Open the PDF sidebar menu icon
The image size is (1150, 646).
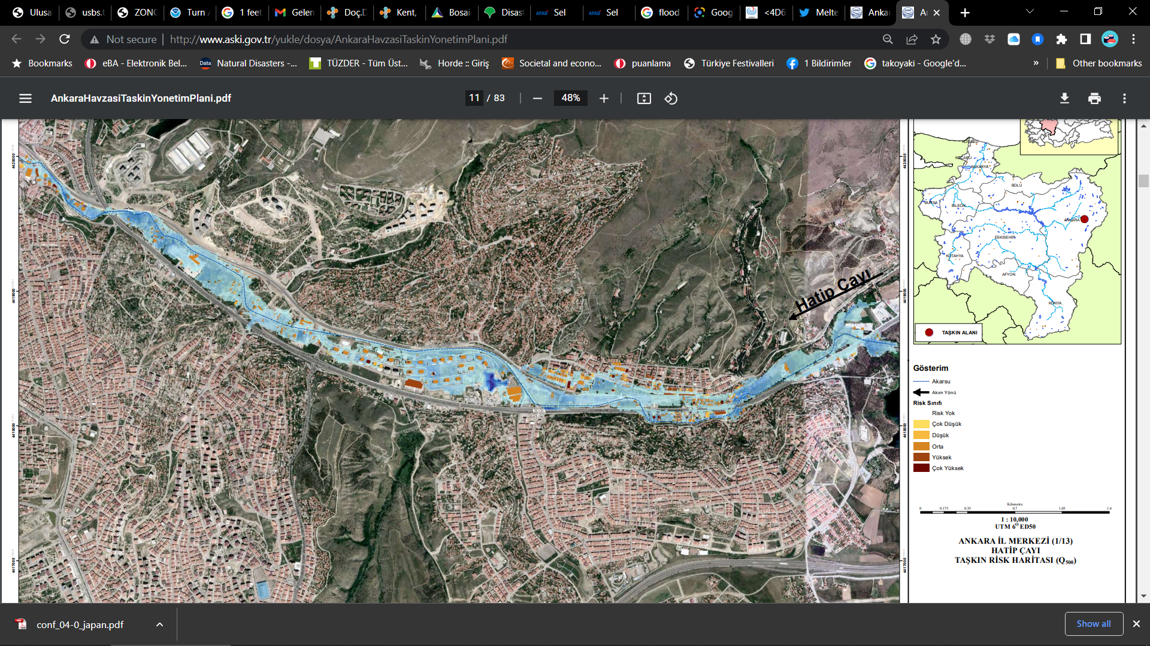25,98
